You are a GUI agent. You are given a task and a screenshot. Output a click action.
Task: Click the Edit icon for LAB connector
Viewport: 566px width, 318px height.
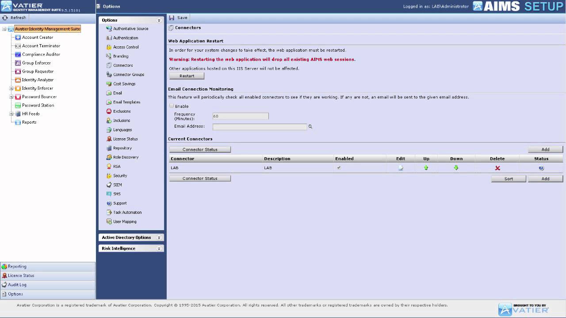coord(401,168)
